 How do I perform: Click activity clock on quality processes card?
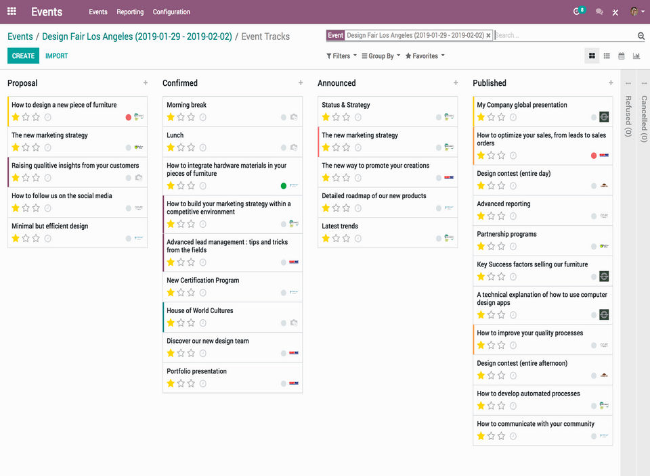[x=513, y=346]
